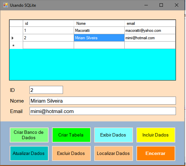Click the Usando SQLite app icon
This screenshot has height=166, width=186.
tap(6, 5)
